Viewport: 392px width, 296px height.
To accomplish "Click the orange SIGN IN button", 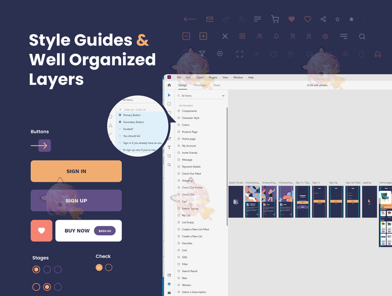I will [x=76, y=171].
